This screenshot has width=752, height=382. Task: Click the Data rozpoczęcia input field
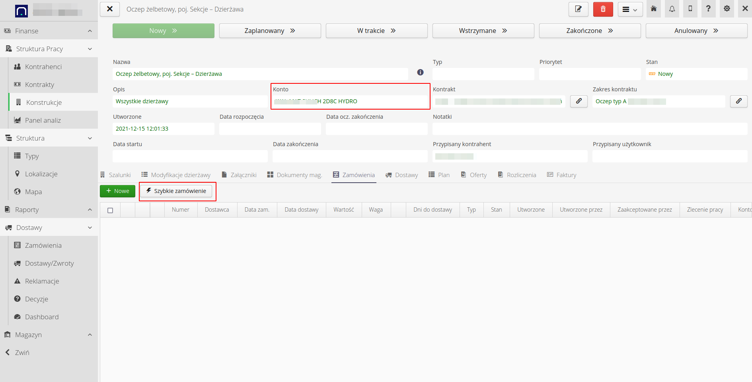point(270,129)
